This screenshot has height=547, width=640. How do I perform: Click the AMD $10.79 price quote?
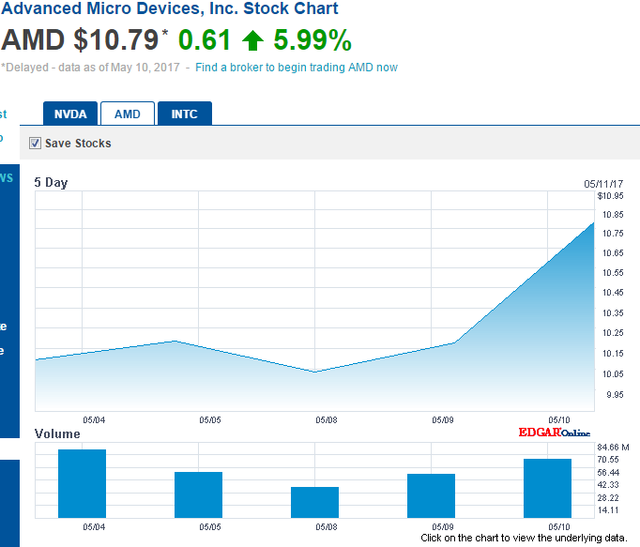point(81,41)
